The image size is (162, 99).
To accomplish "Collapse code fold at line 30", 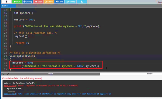I will 8,59.
